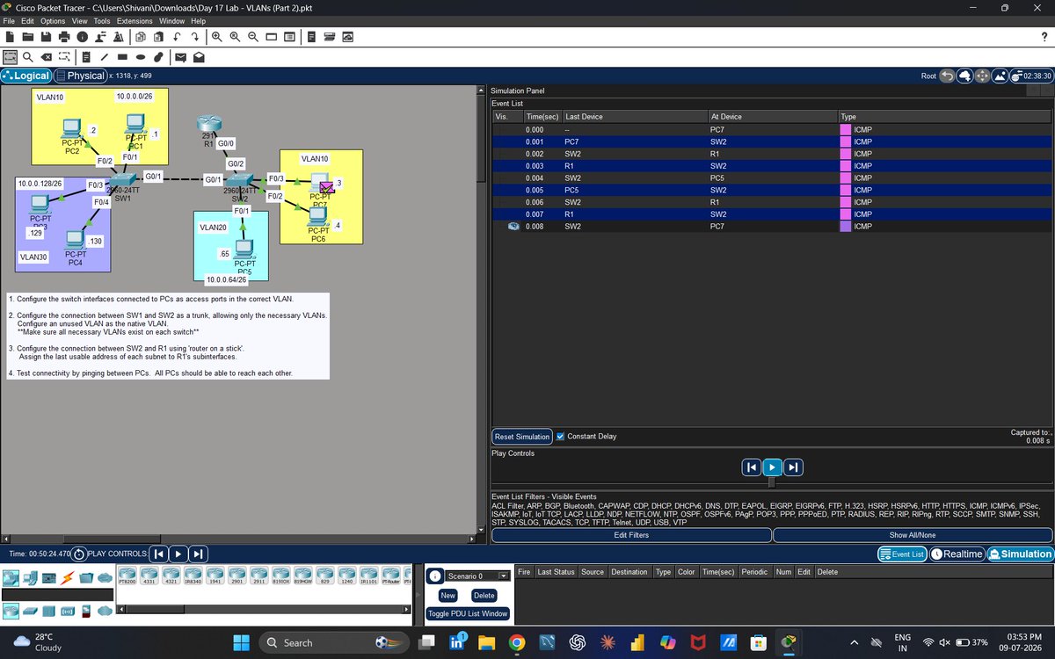The image size is (1055, 659).
Task: Switch to Simulation mode
Action: click(1020, 554)
